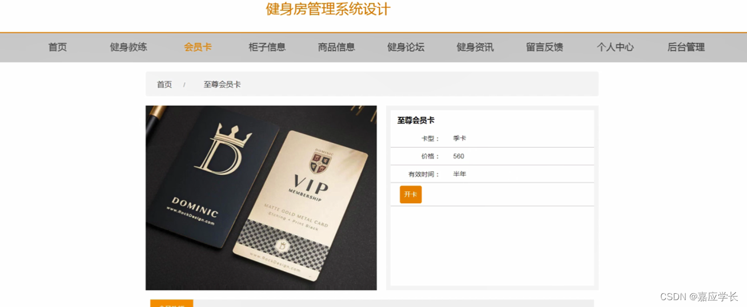This screenshot has width=747, height=307.
Task: Open the 个人中心 page
Action: [x=615, y=47]
